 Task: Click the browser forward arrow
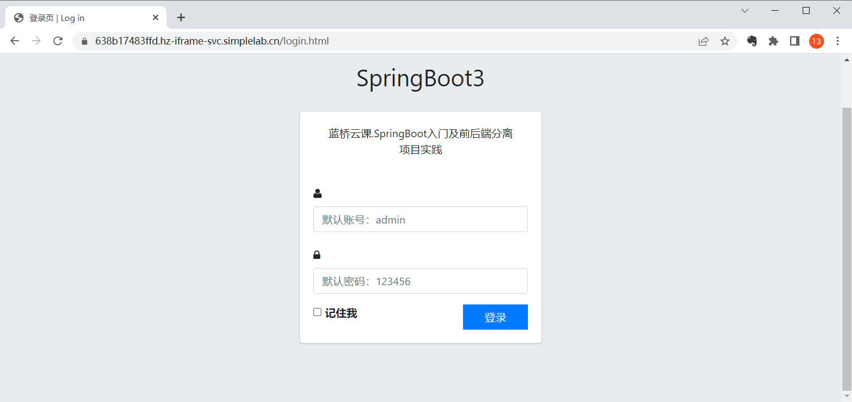pyautogui.click(x=36, y=41)
